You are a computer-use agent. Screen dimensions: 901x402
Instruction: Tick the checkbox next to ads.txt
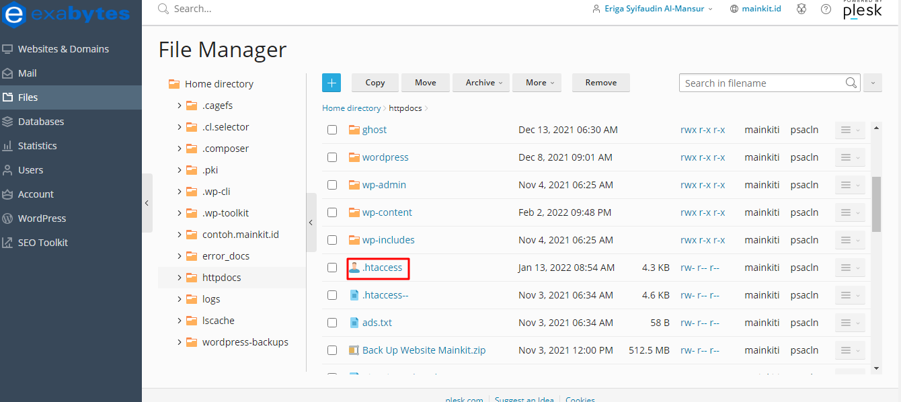pyautogui.click(x=332, y=322)
